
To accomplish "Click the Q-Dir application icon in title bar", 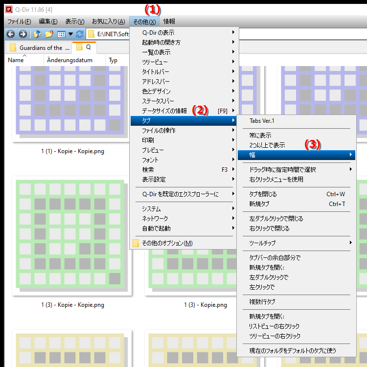I will [x=9, y=9].
